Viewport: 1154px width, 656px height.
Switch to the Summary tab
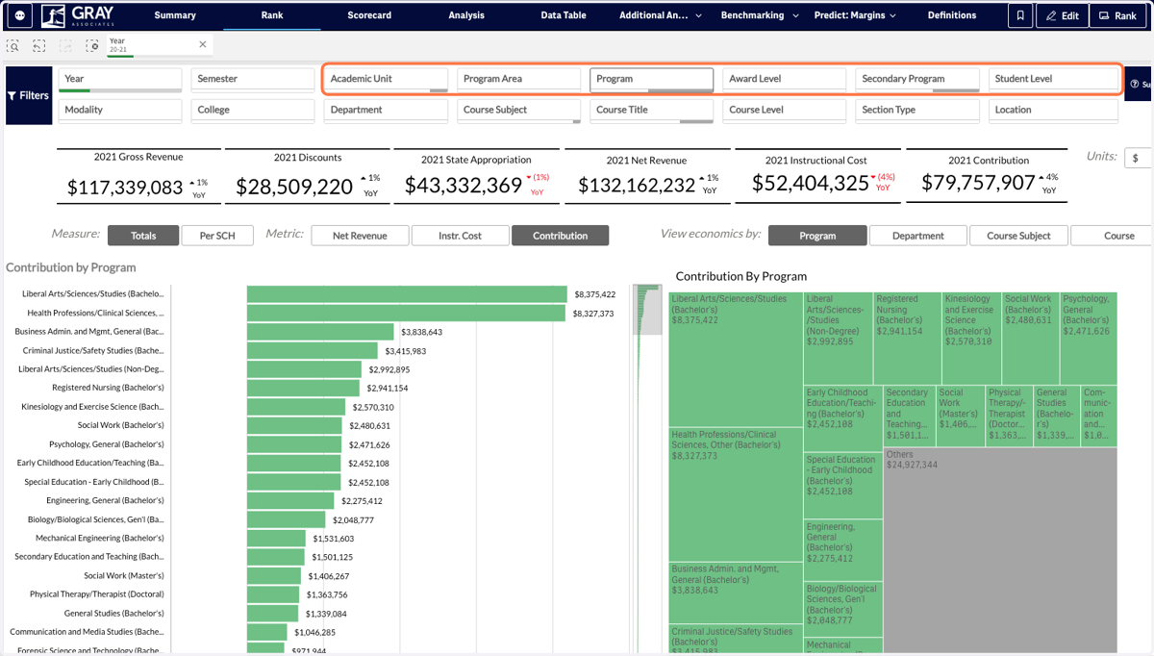click(x=175, y=15)
